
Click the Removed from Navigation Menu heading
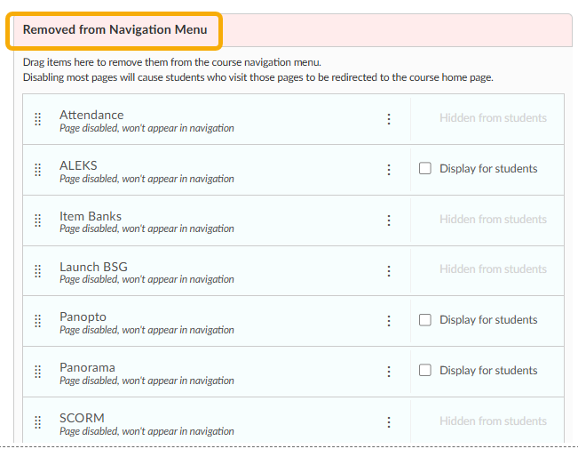coord(115,29)
